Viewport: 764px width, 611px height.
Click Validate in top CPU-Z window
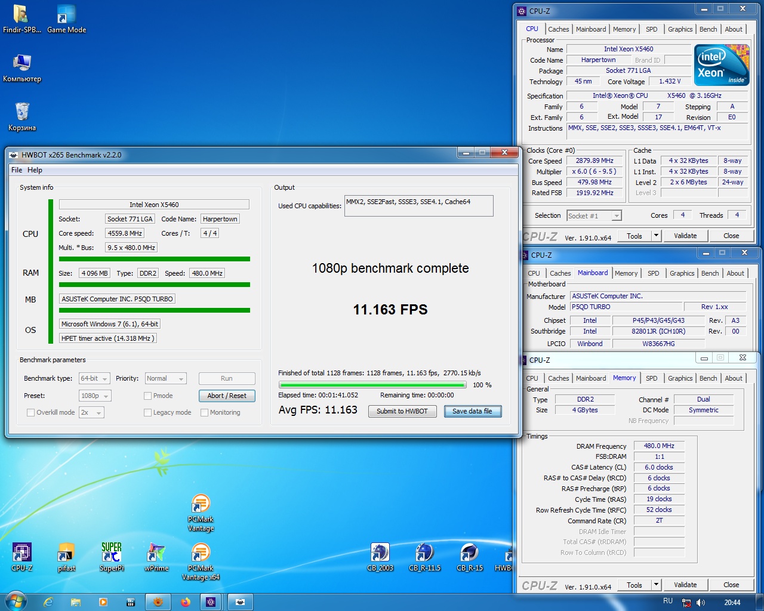pyautogui.click(x=685, y=236)
